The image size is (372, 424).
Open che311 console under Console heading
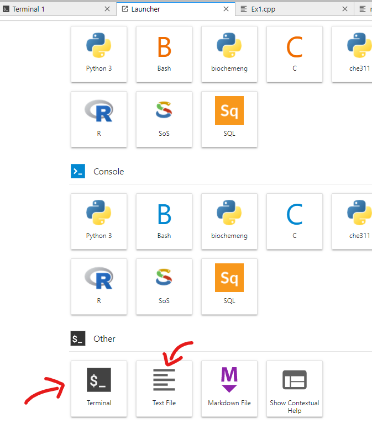click(x=352, y=221)
